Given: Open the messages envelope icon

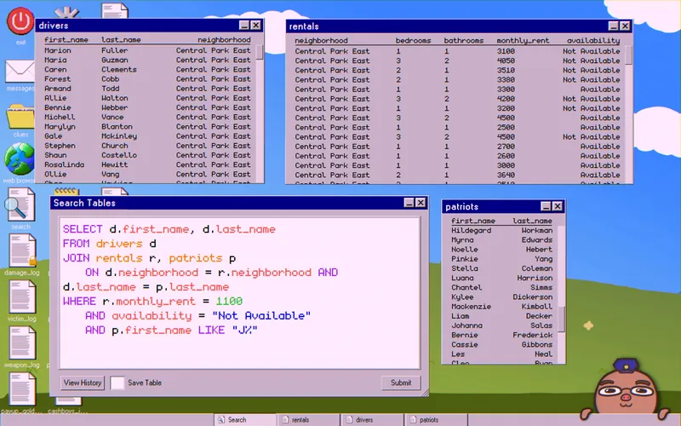Looking at the screenshot, I should click(x=20, y=71).
